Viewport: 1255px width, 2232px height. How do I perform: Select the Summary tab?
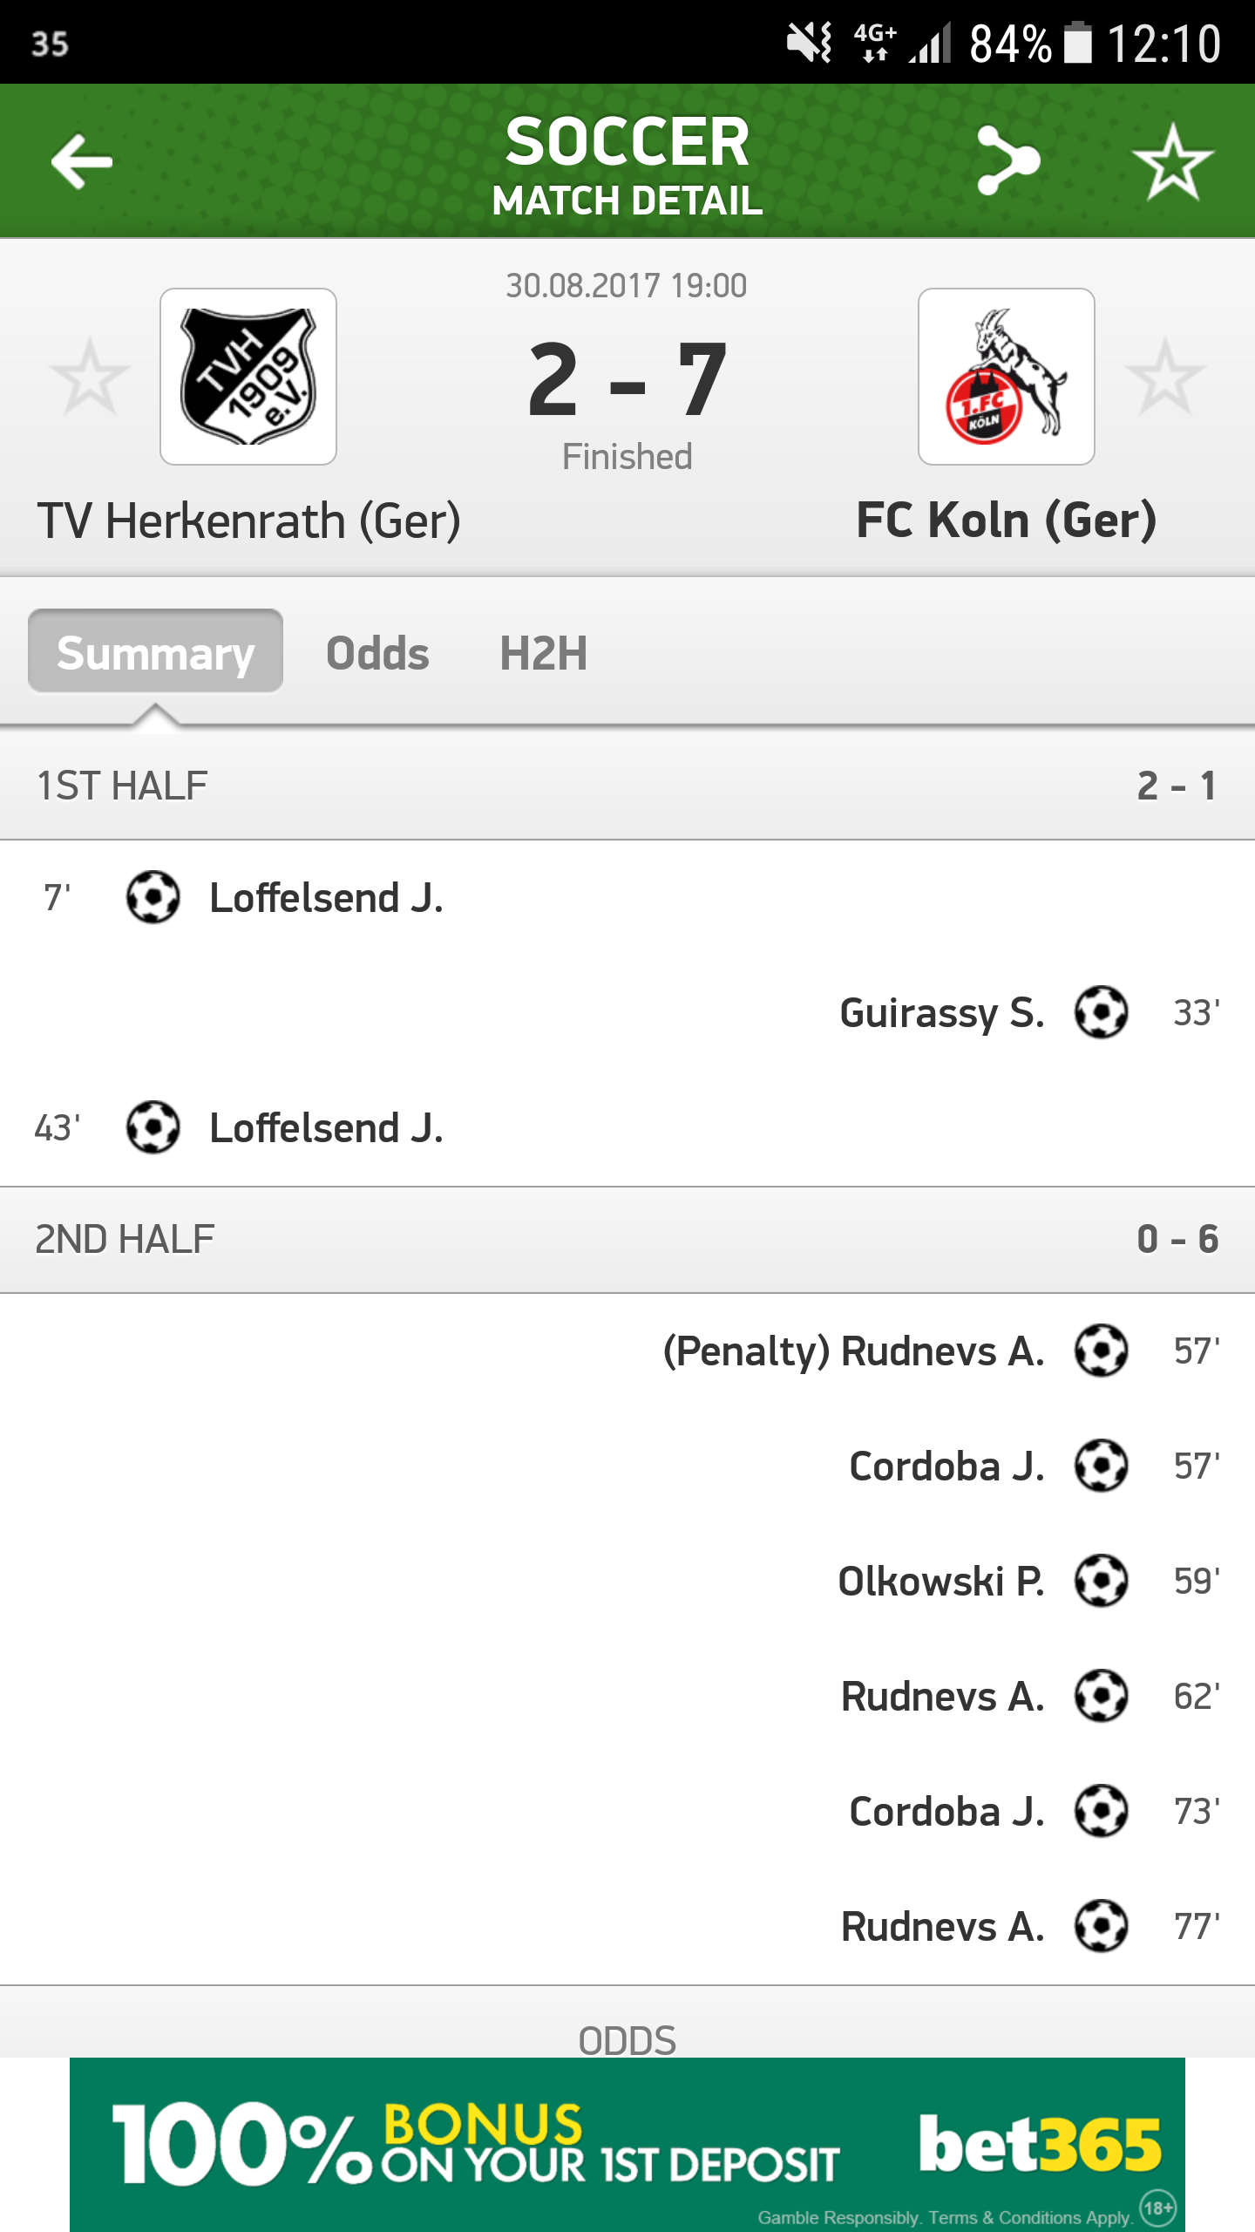click(155, 651)
